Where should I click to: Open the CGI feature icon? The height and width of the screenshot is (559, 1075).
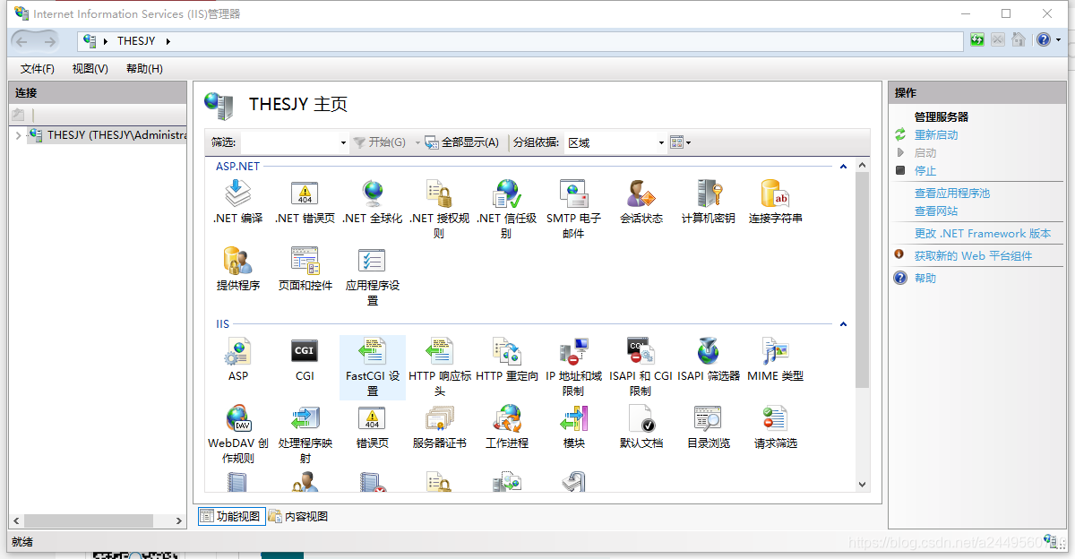pos(305,360)
